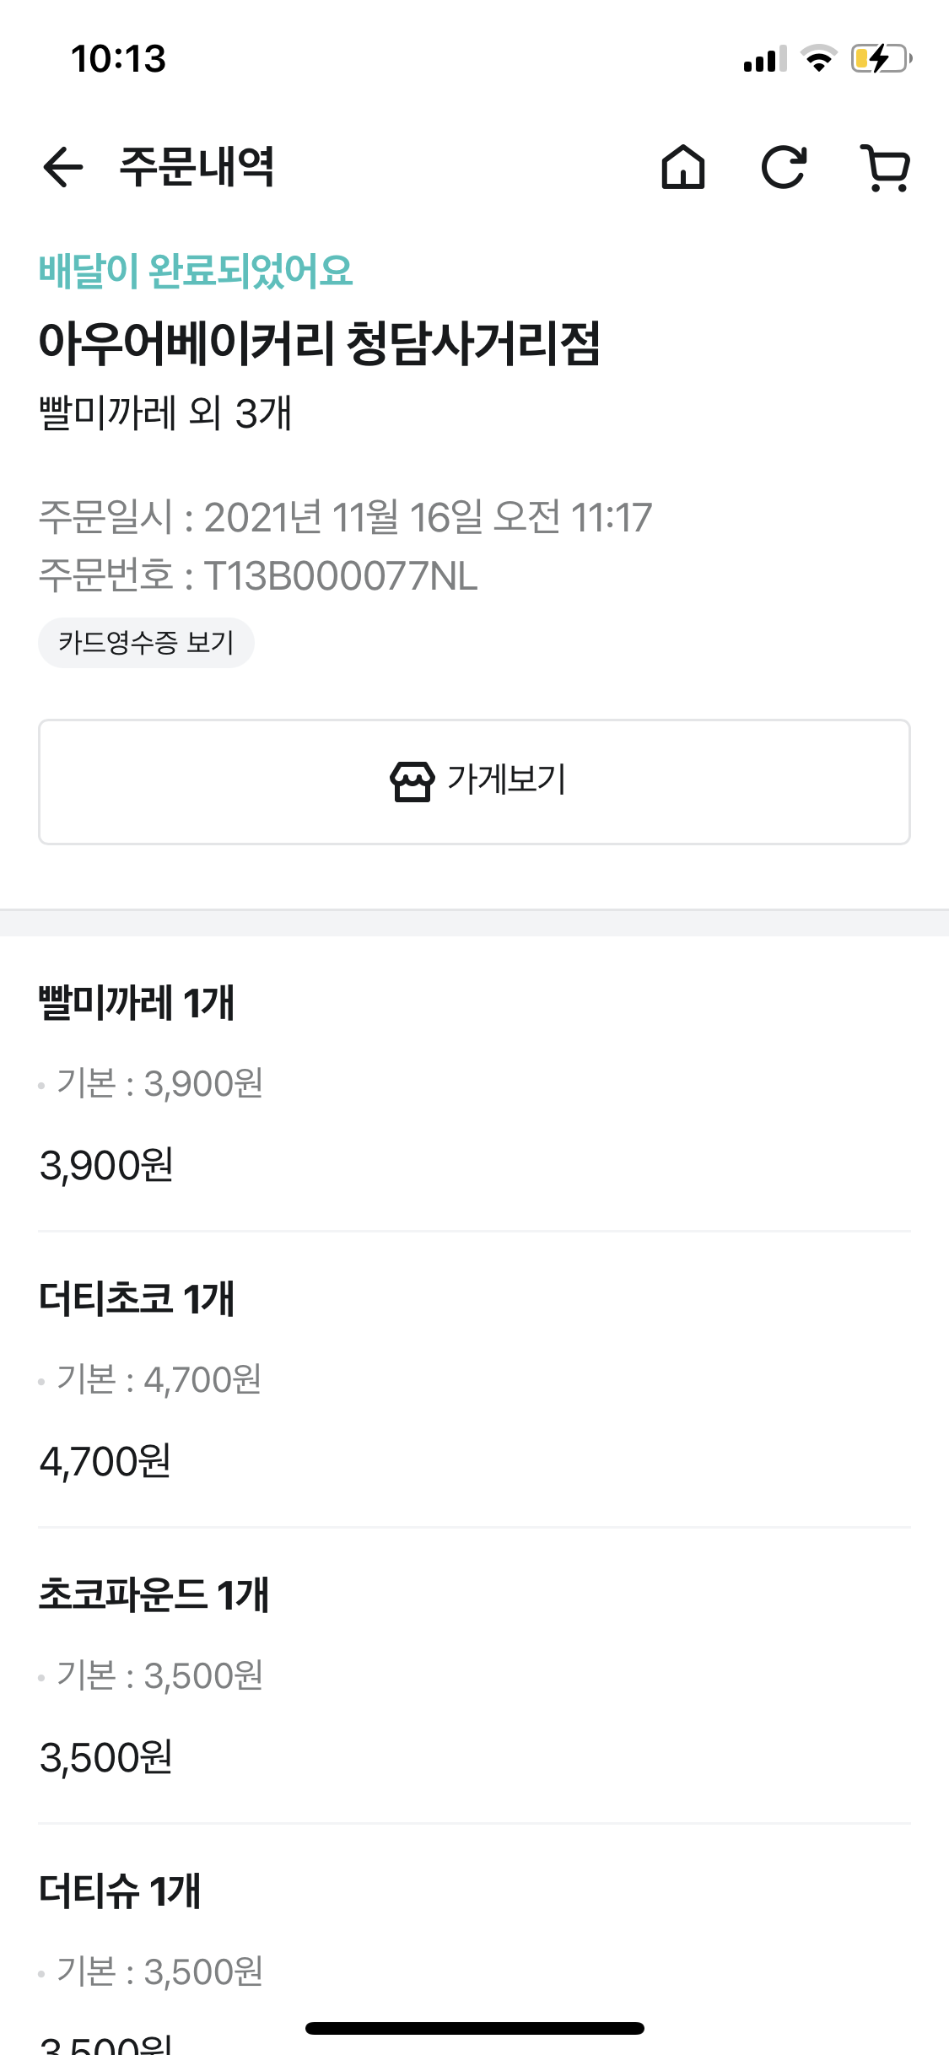Tap the back arrow icon

tap(63, 166)
